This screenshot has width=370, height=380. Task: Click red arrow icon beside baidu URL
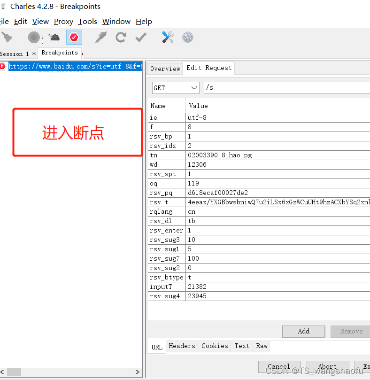click(3, 66)
